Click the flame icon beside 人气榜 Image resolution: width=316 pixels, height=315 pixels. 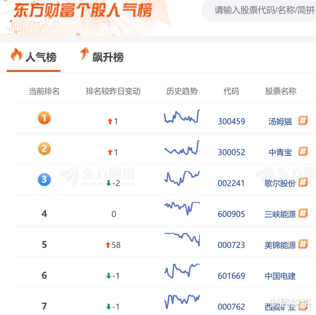16,54
